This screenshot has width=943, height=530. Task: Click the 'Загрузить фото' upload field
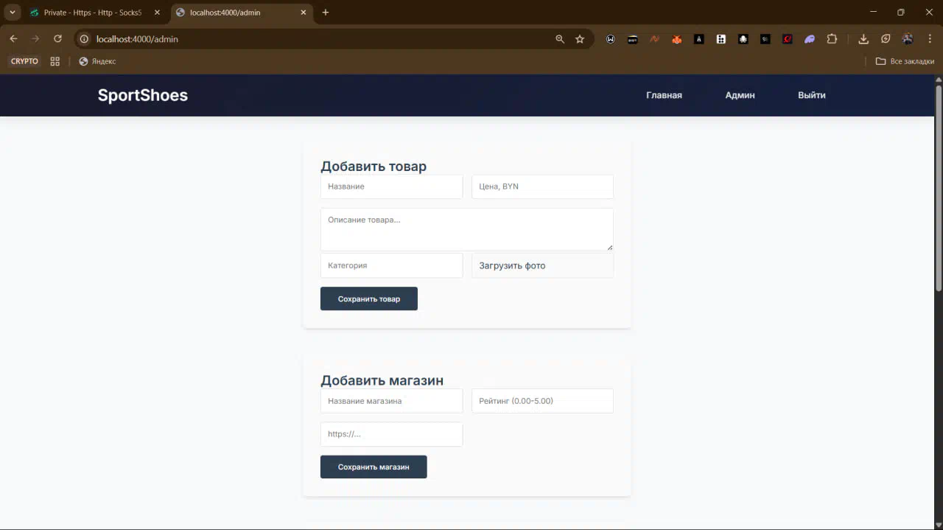click(542, 265)
